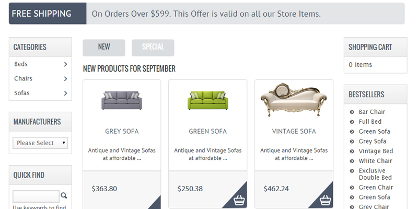Open the Grey Sofa product title link
418x209 pixels.
[x=122, y=131]
